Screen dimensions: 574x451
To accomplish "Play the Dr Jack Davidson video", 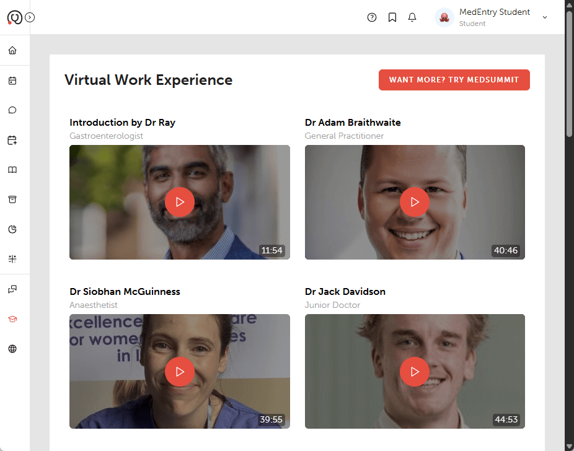I will tap(415, 372).
